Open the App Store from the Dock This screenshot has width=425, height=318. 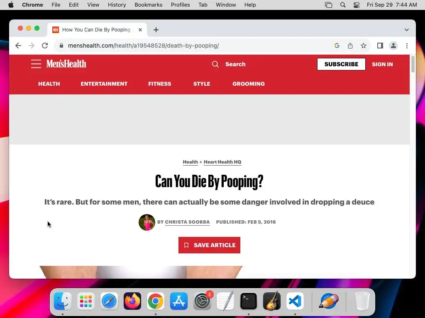pos(179,301)
